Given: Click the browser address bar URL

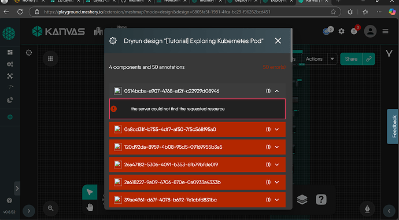Looking at the screenshot, I should 157,12.
